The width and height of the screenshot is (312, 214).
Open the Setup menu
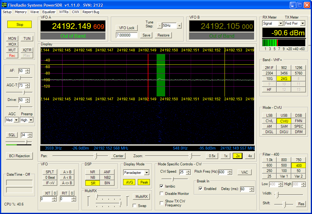tap(7, 12)
